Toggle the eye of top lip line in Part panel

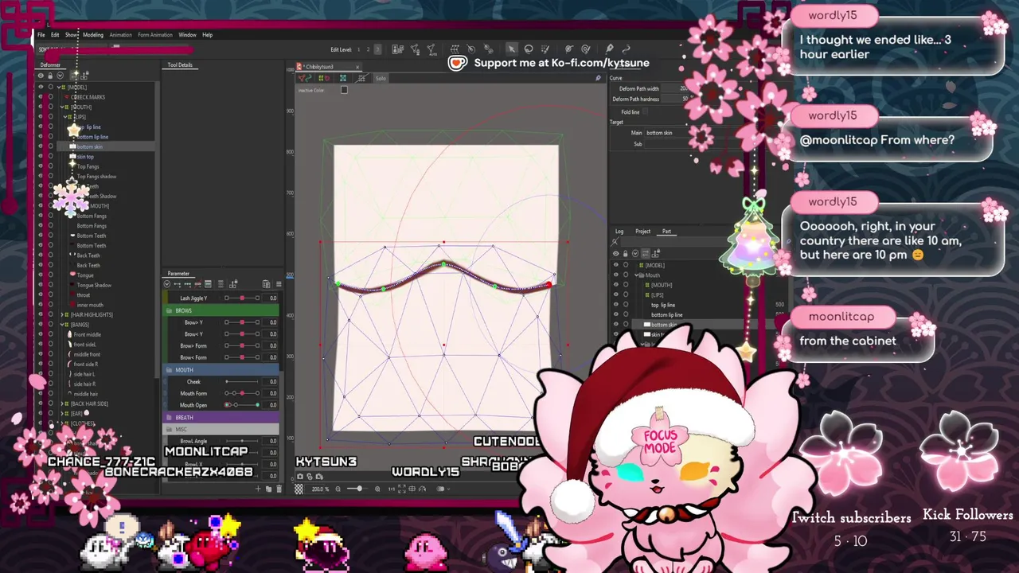pyautogui.click(x=616, y=305)
